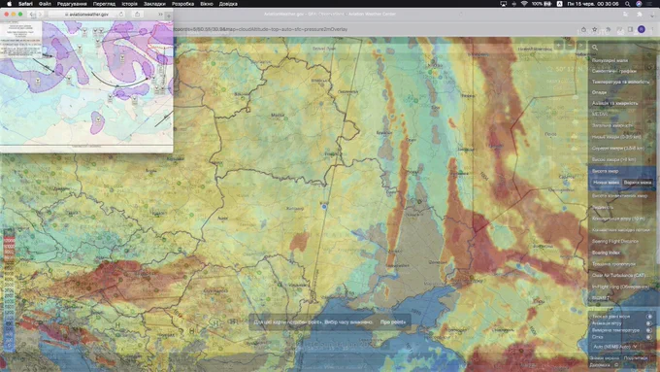Click Spotlight search icon in menu bar
660x372 pixels.
click(628, 4)
